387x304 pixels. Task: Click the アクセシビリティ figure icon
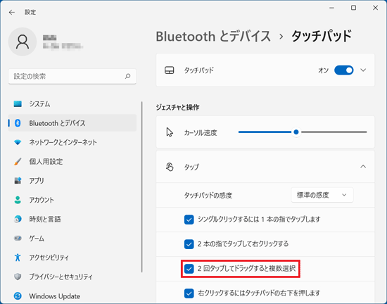(18, 258)
